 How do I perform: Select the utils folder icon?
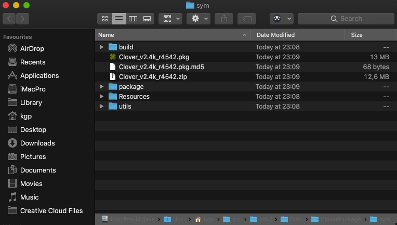[113, 107]
